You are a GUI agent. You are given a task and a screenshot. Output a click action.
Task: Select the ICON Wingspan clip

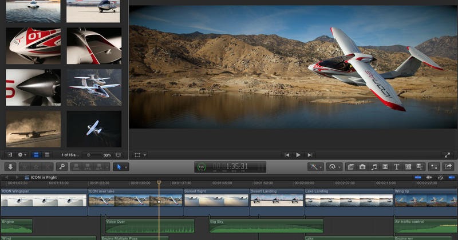(x=44, y=202)
